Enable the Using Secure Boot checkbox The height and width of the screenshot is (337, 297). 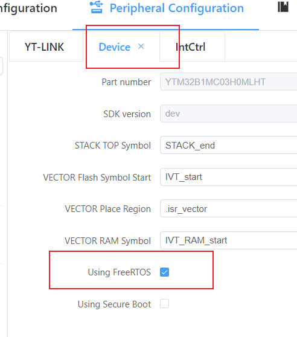(165, 304)
